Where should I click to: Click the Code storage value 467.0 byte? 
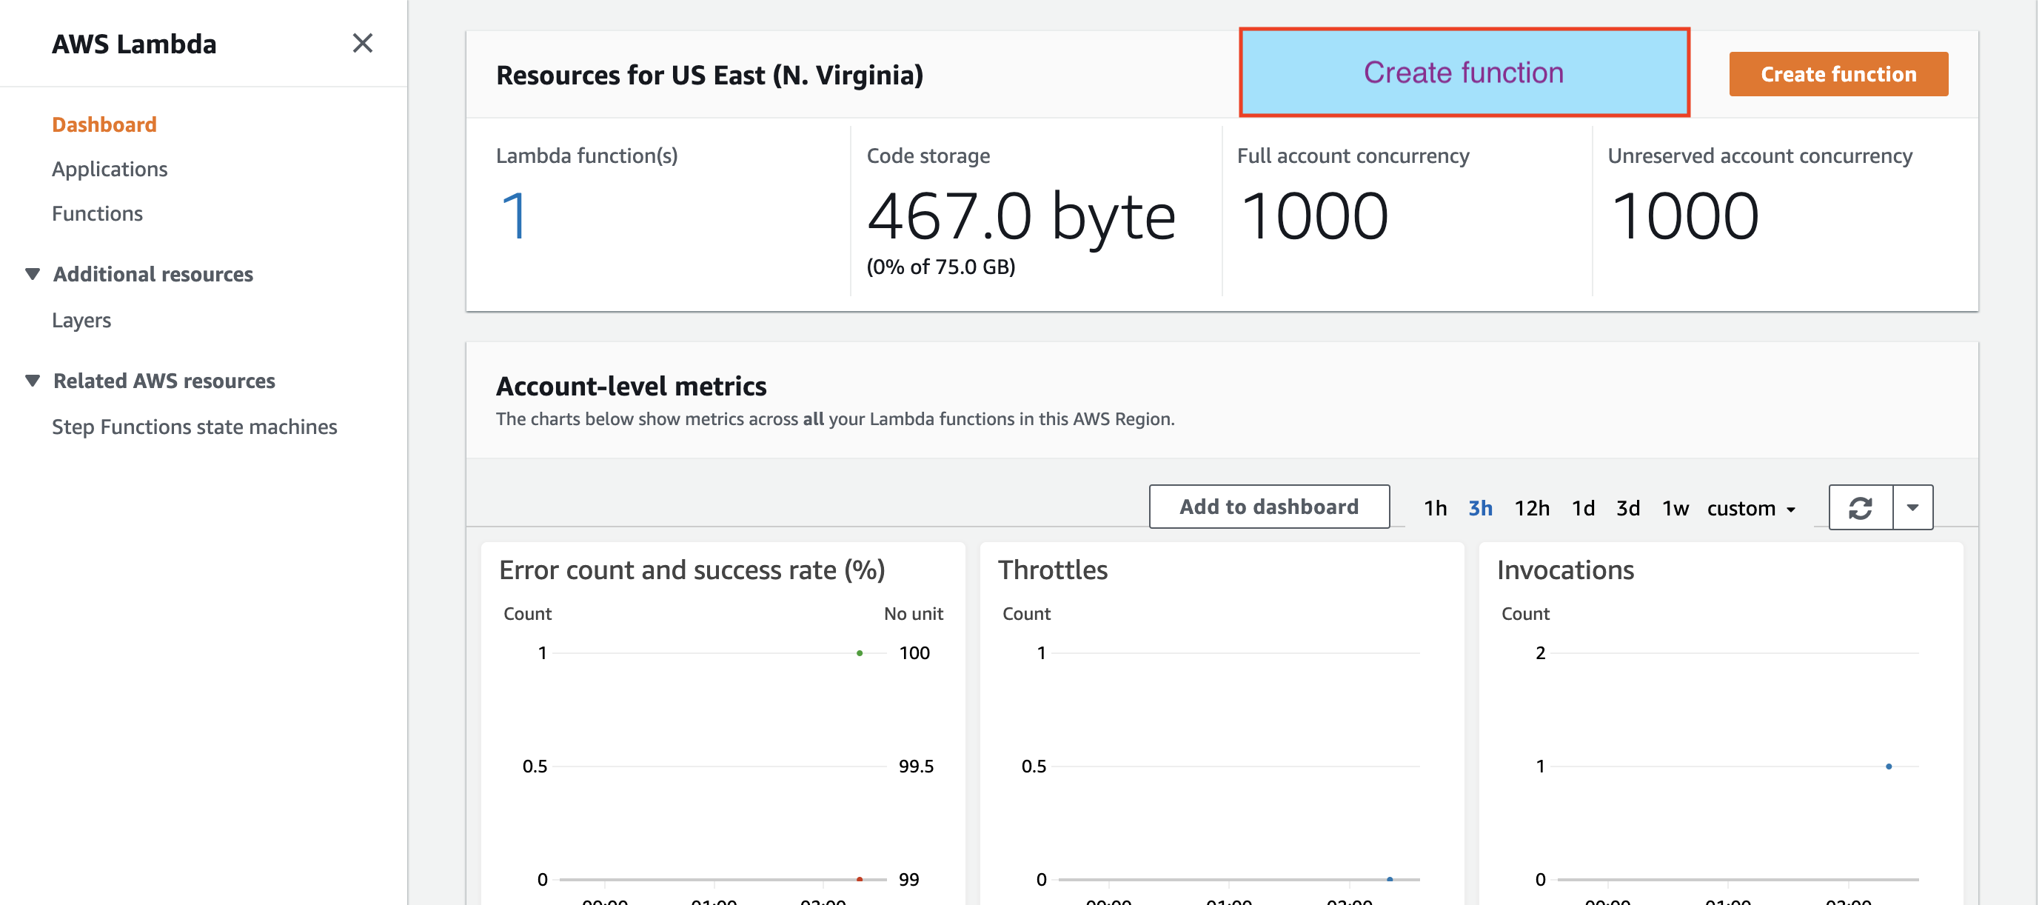pyautogui.click(x=1021, y=216)
